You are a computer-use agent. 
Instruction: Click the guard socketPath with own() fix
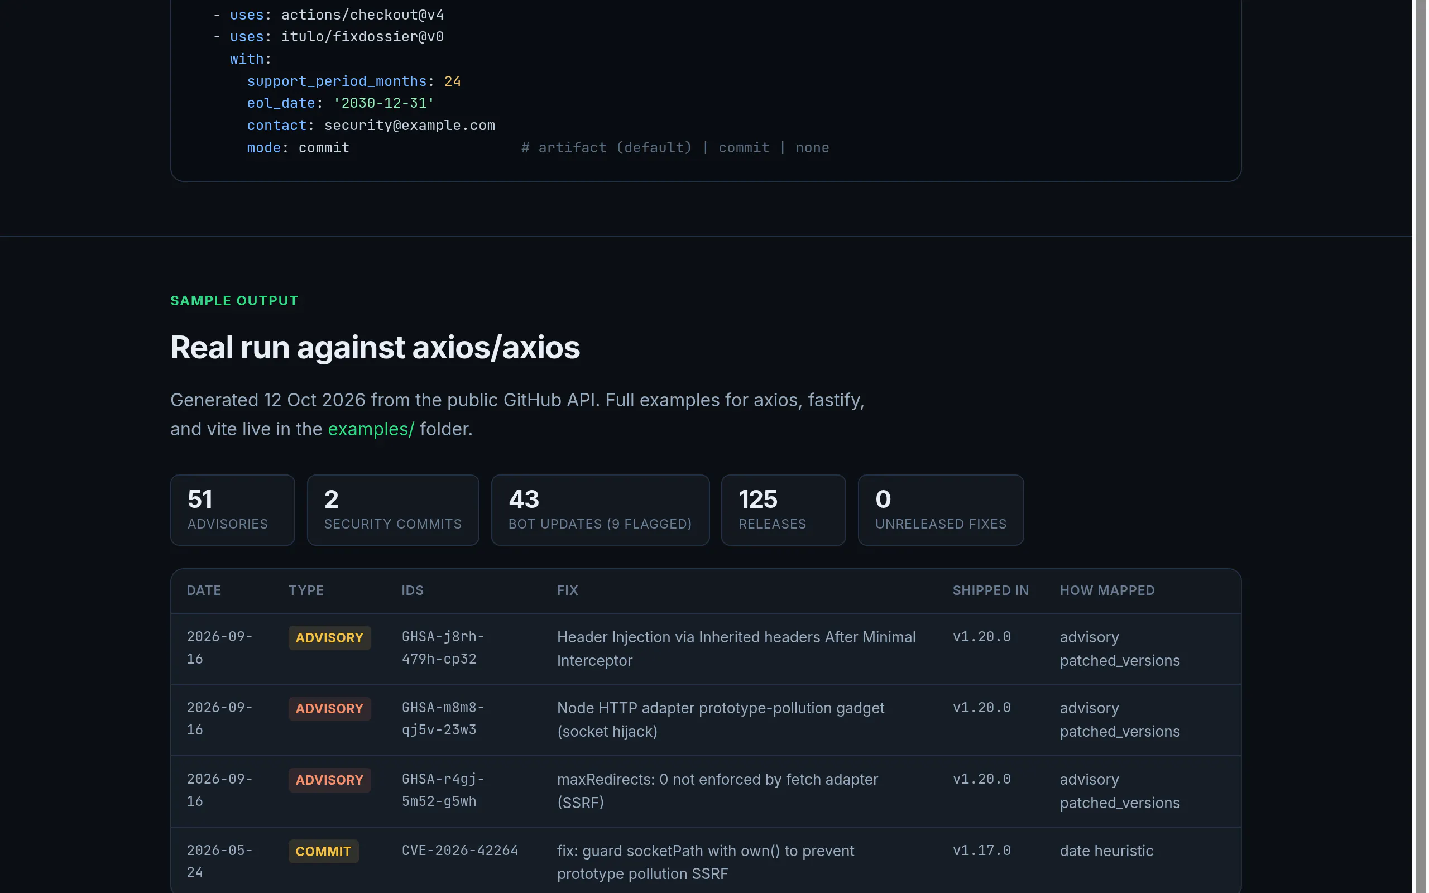(706, 862)
